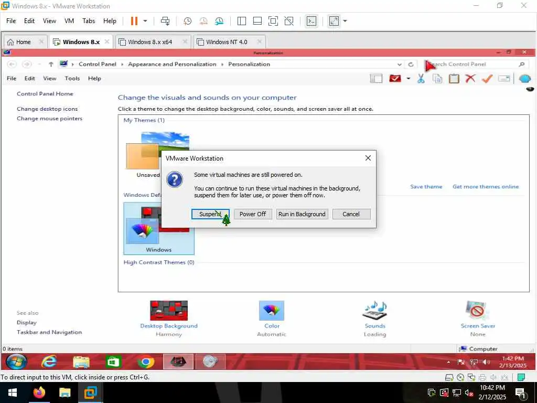
Task: Open Change mouse pointers link
Action: pyautogui.click(x=50, y=118)
